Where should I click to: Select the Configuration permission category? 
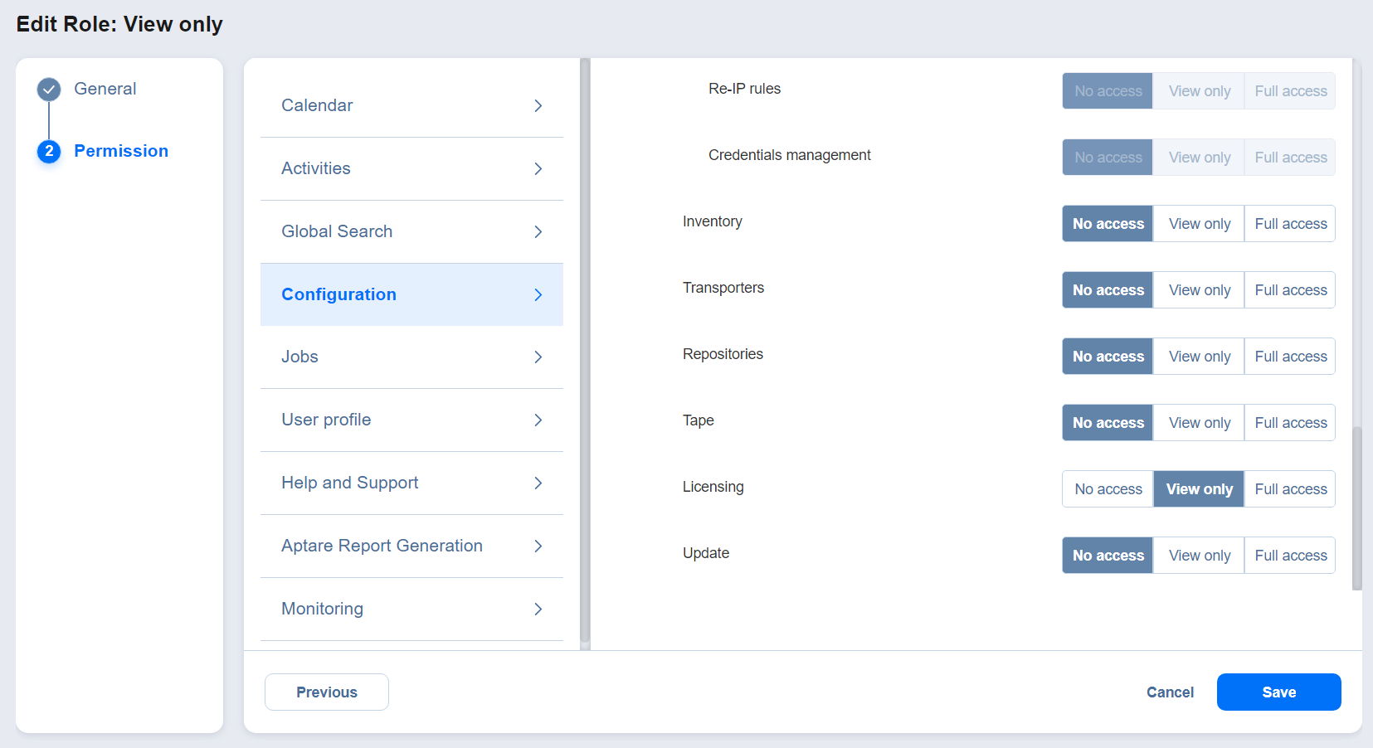tap(338, 294)
